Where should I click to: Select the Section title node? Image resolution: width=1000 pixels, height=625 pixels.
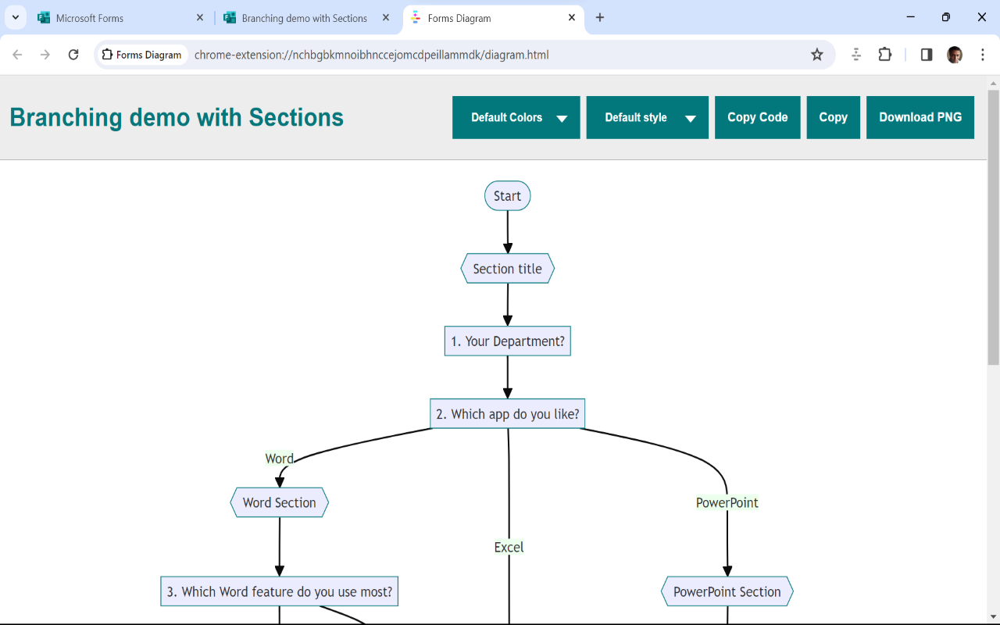pos(508,269)
